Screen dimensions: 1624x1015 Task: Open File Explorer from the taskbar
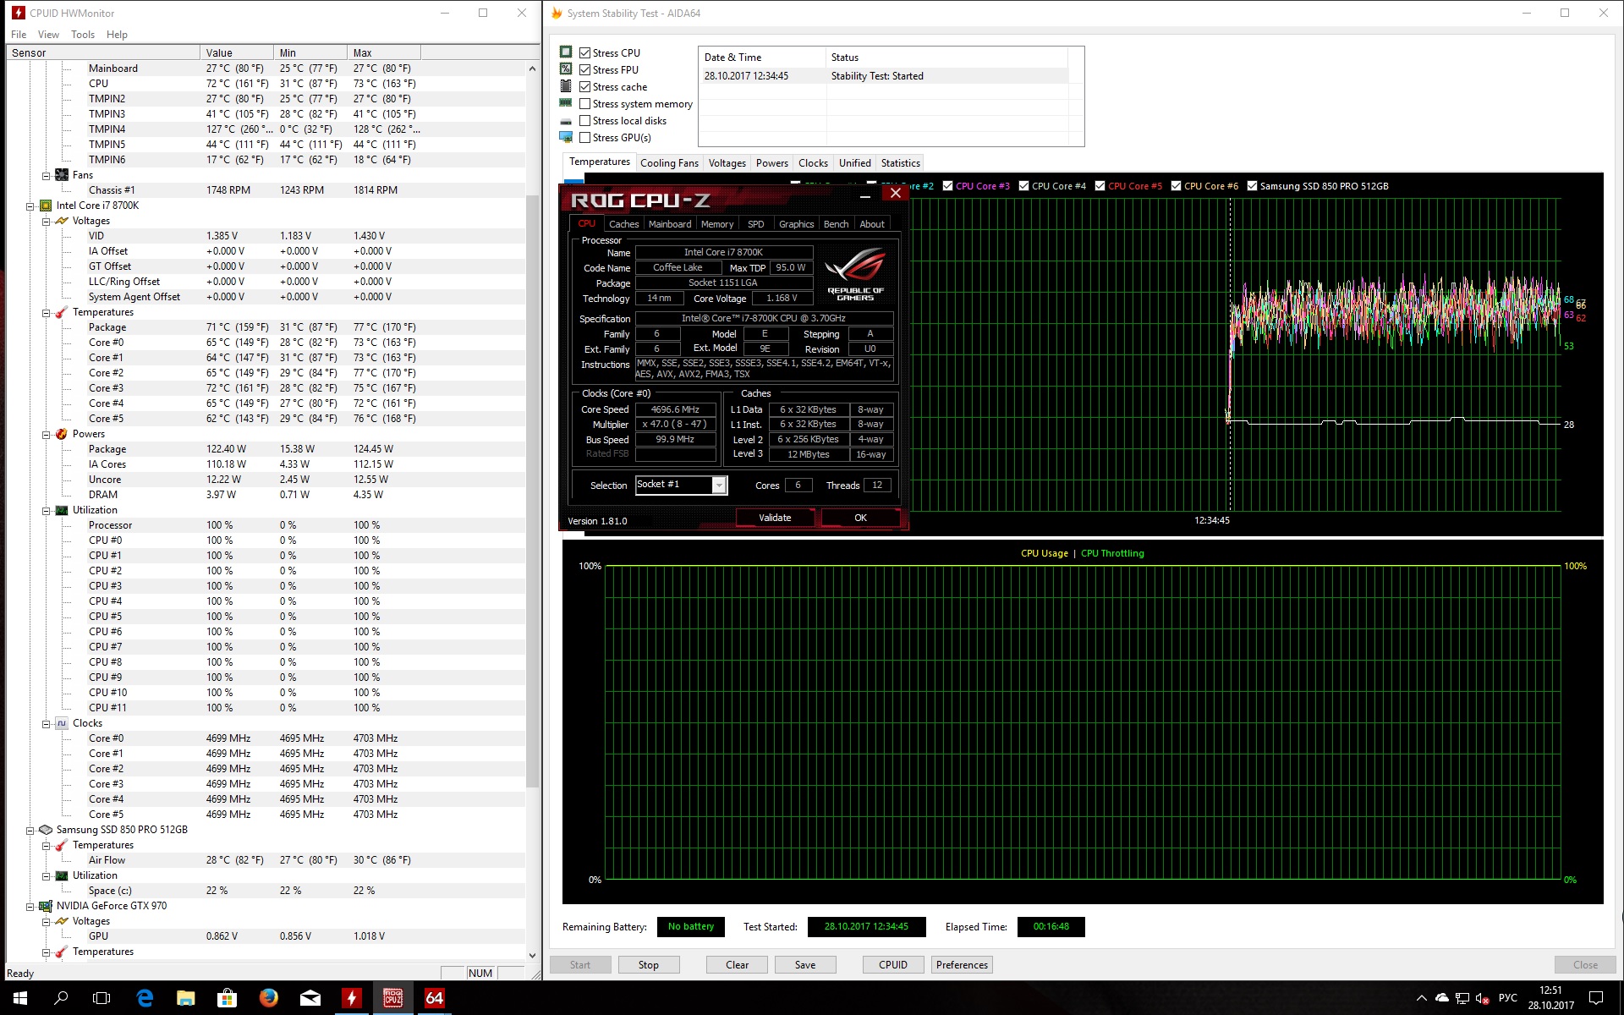[x=186, y=998]
